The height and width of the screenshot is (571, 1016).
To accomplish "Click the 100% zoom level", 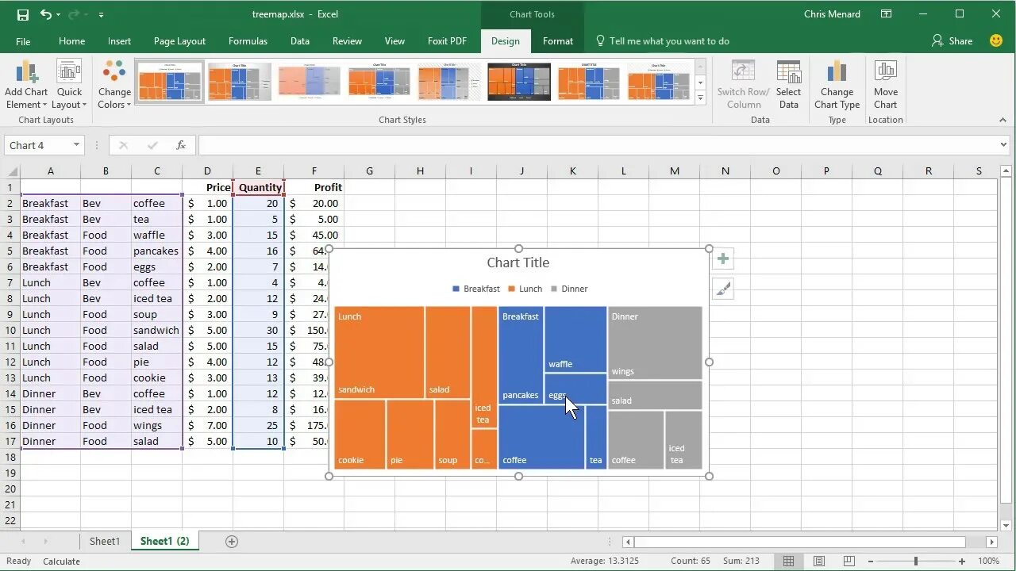I will 989,561.
